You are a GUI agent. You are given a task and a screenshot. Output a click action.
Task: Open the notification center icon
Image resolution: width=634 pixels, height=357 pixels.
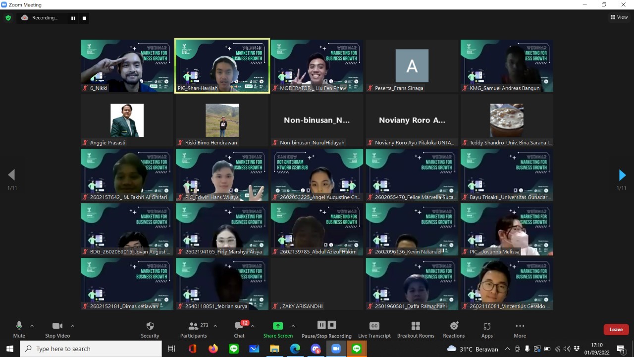tap(621, 349)
